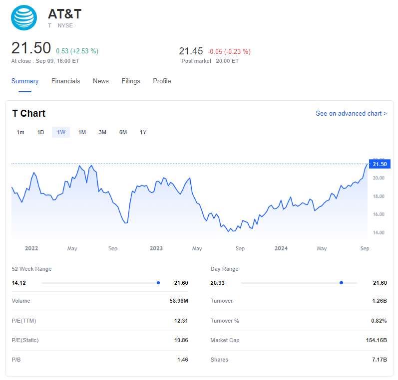This screenshot has width=398, height=380.
Task: Choose the 1W chart interval
Action: pos(61,132)
